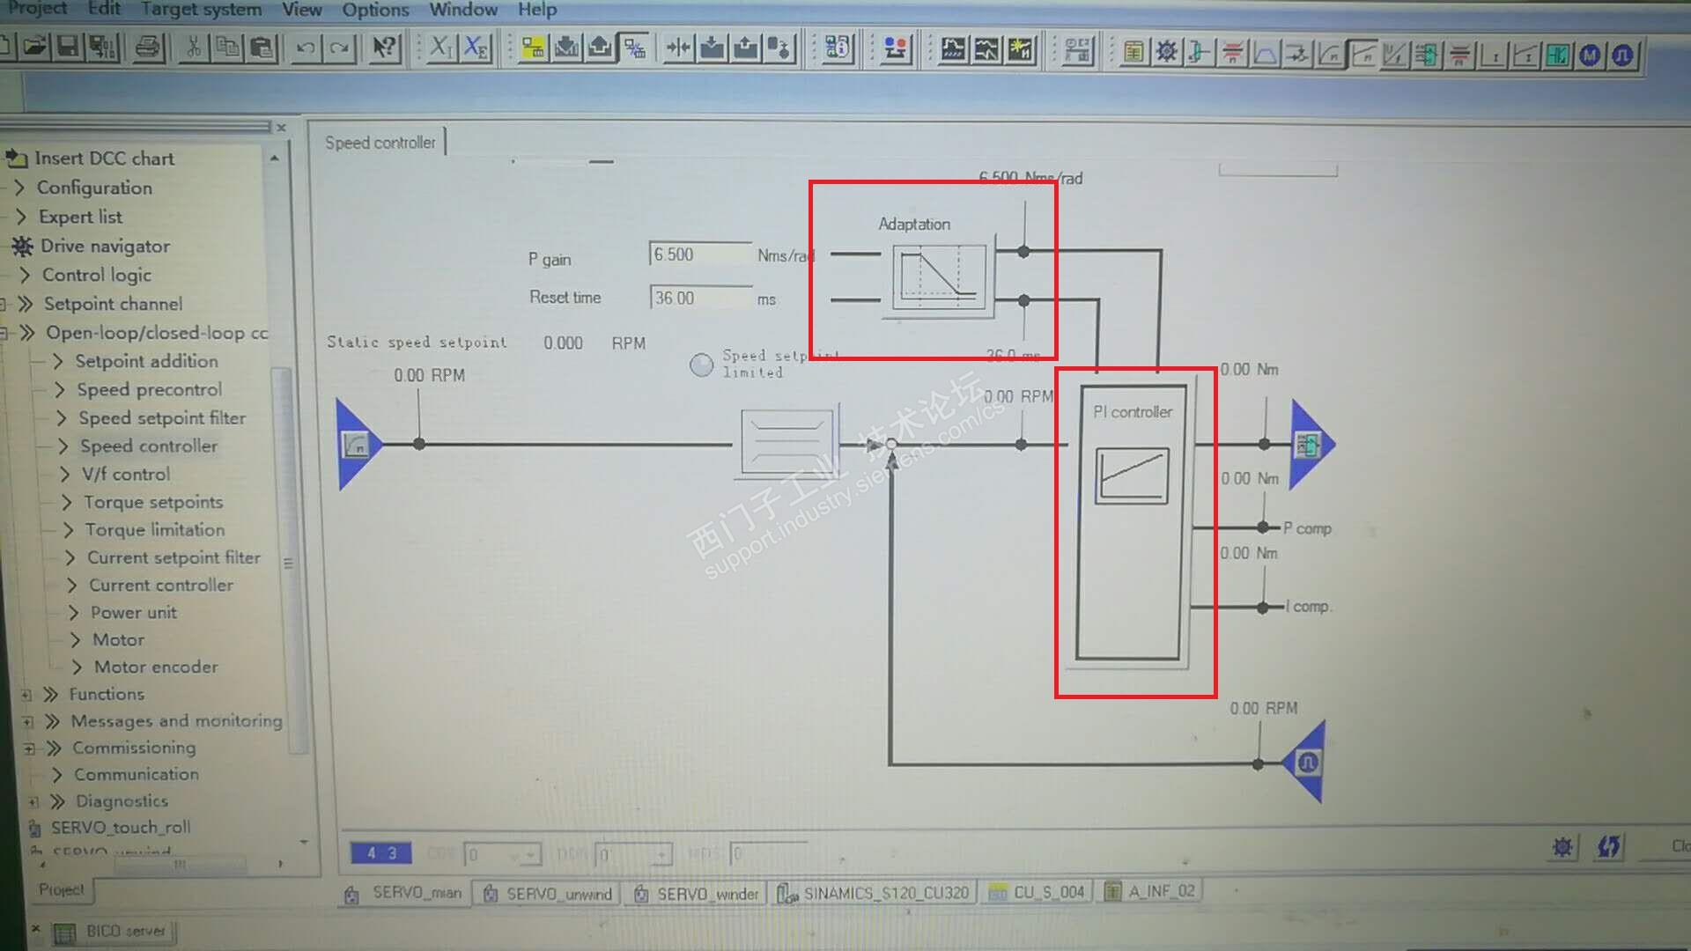Click the context help pointer icon
1691x951 pixels.
click(384, 48)
